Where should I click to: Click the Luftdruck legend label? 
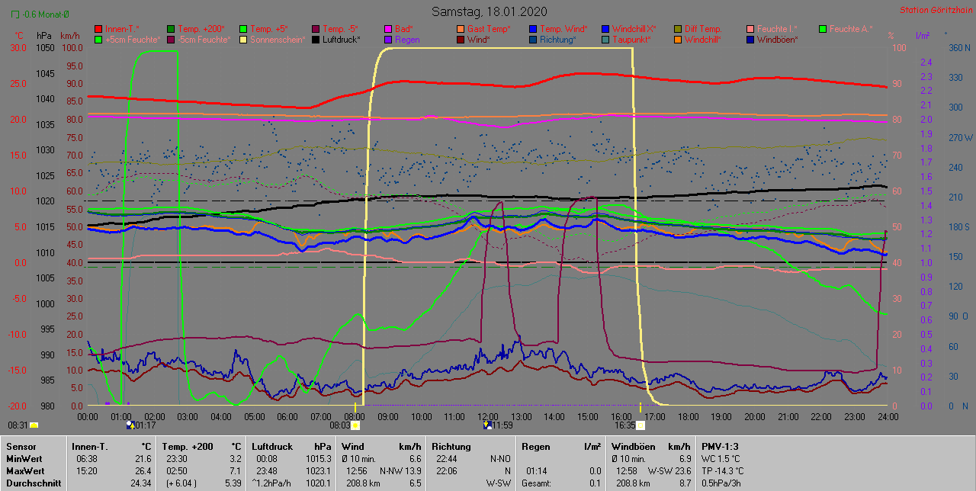coord(343,39)
